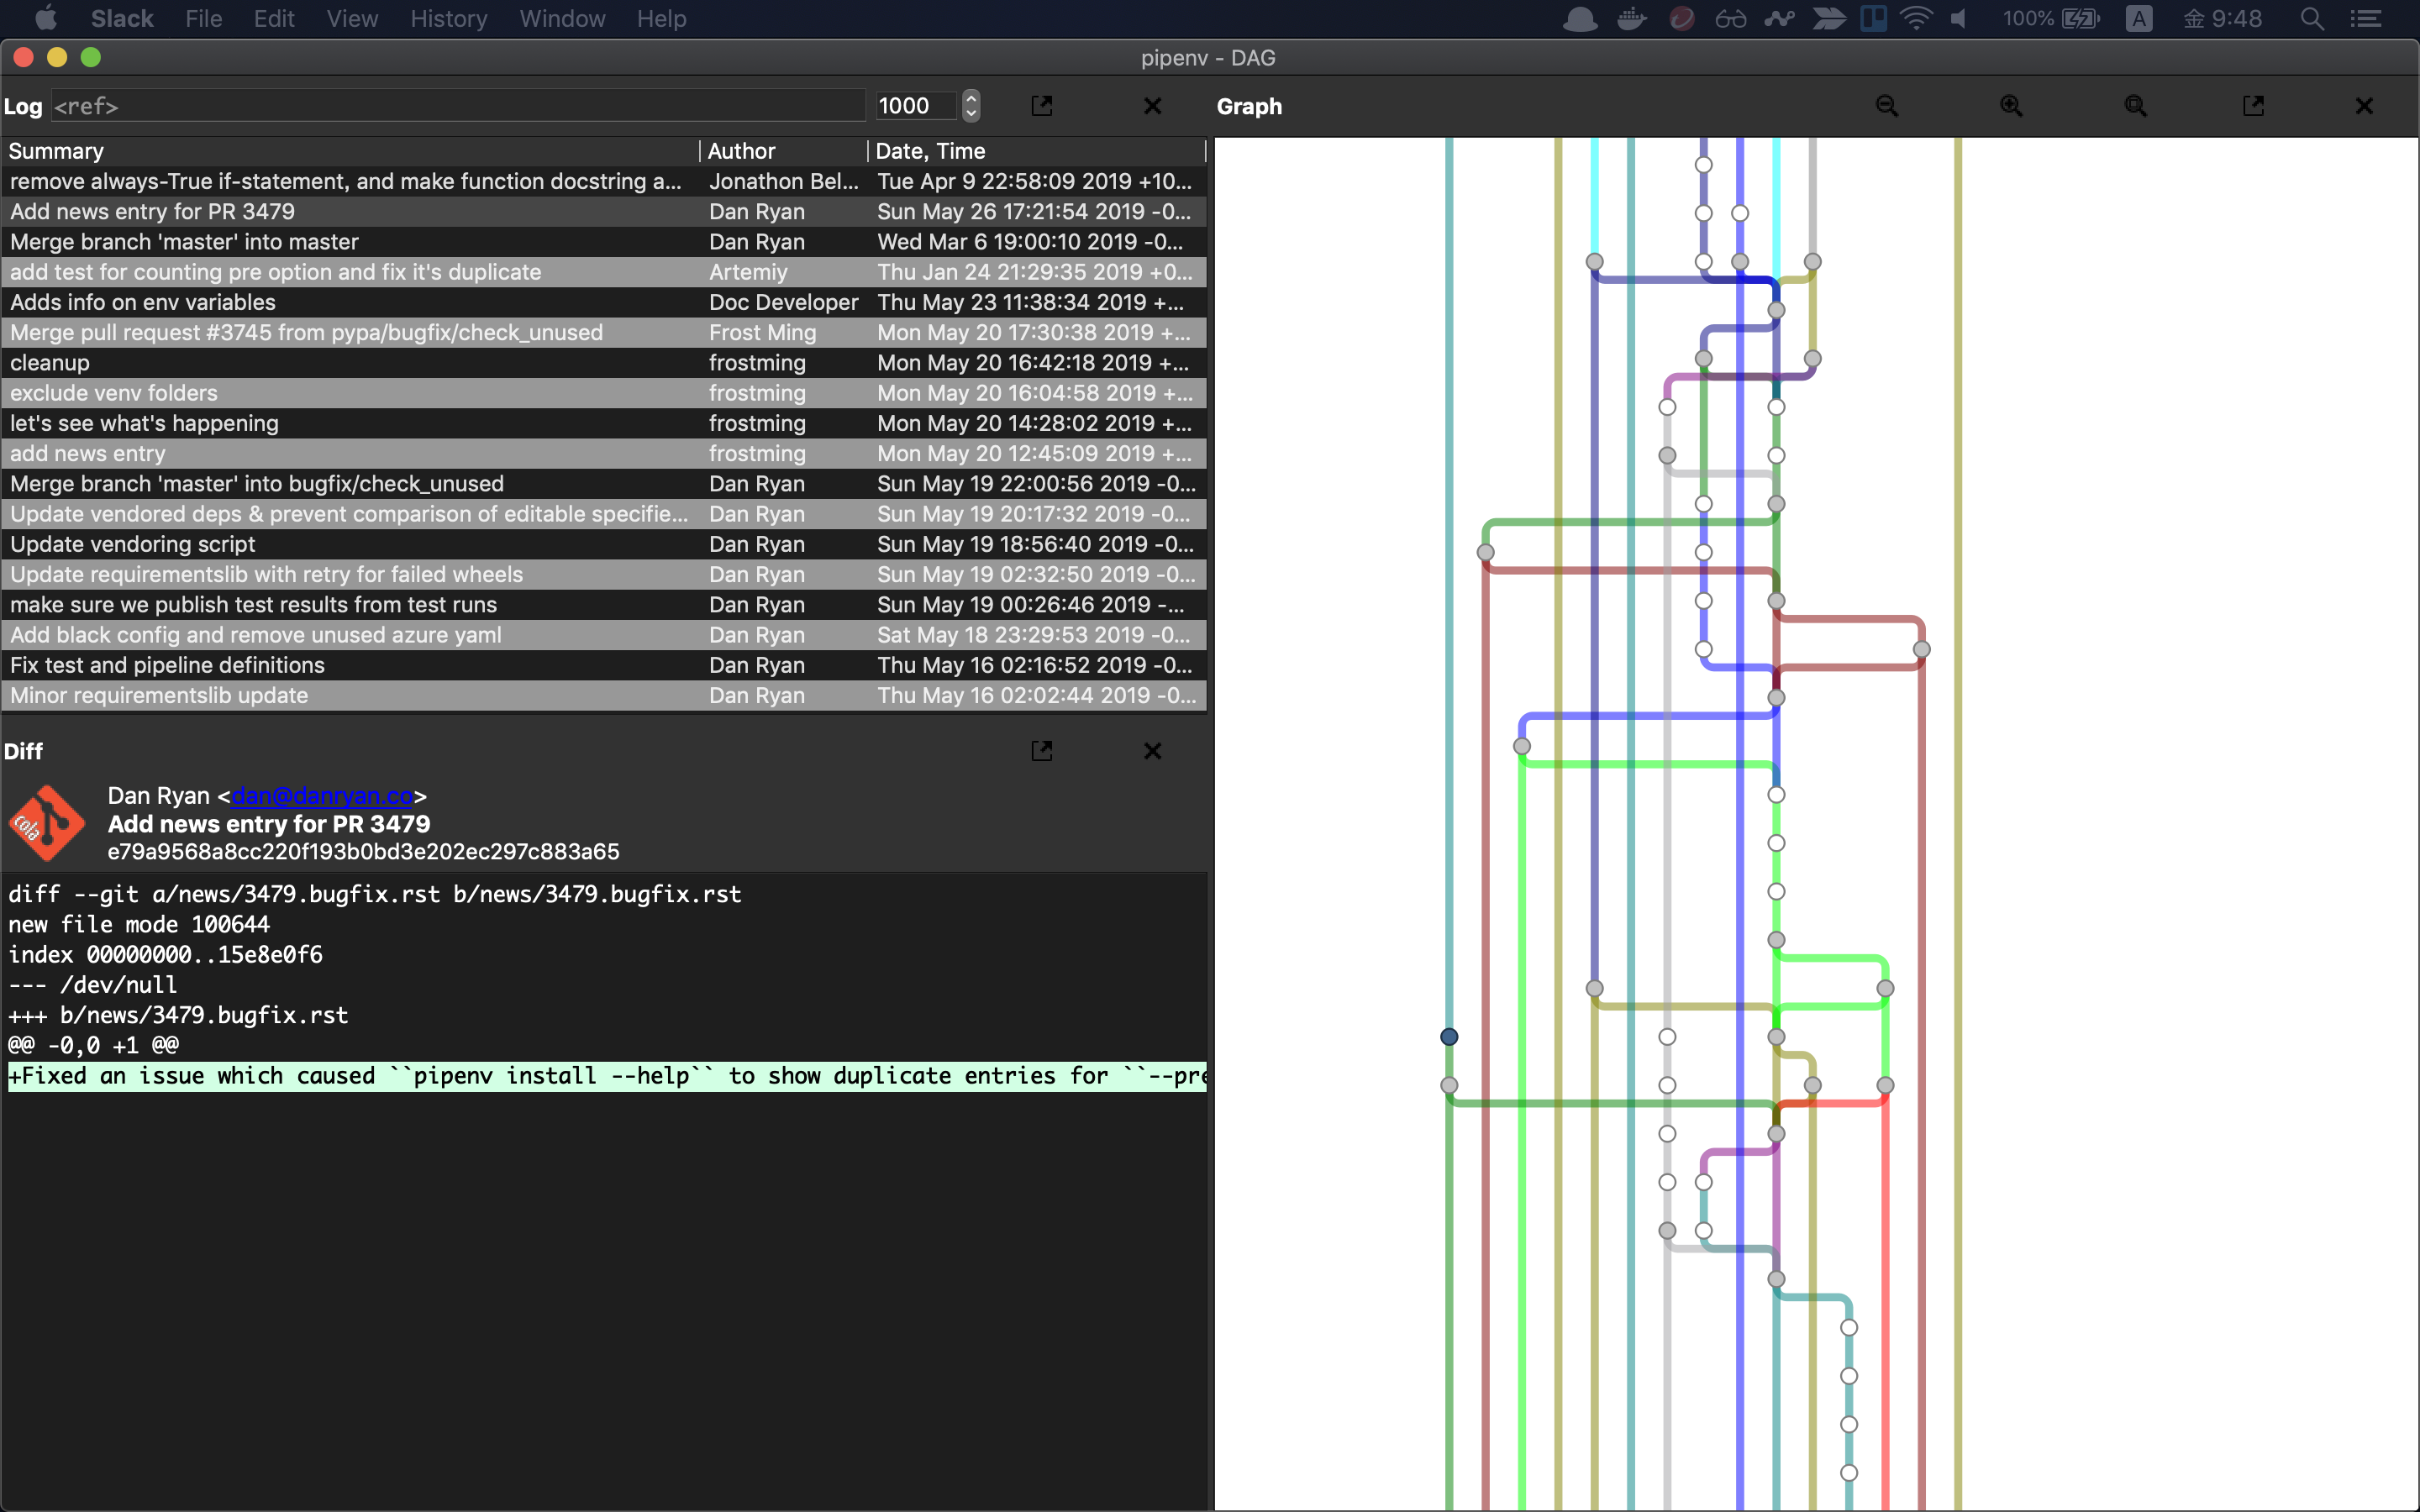Click the commit hash e79a9568a8cc in Diff

pyautogui.click(x=364, y=852)
